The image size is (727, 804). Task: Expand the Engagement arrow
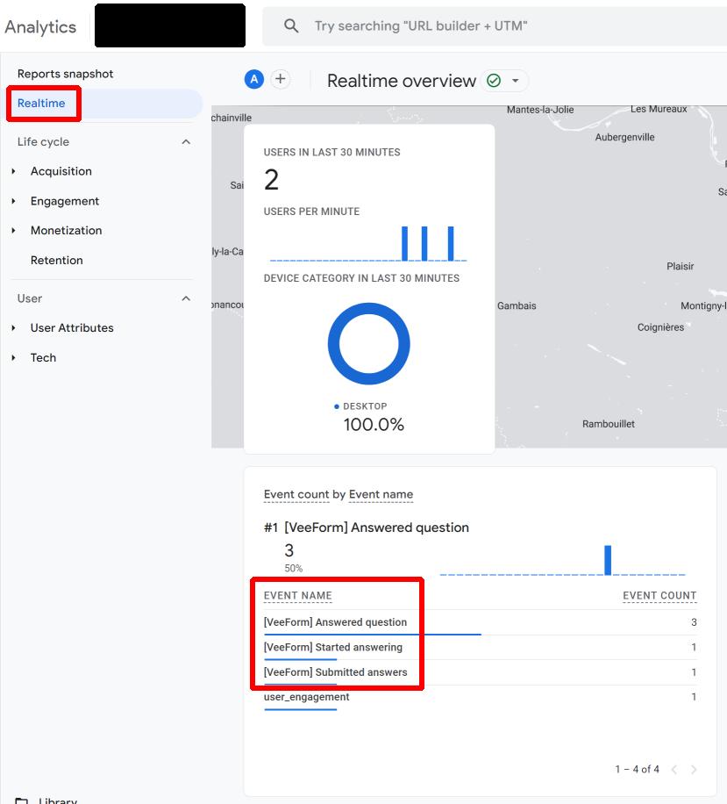pyautogui.click(x=13, y=201)
